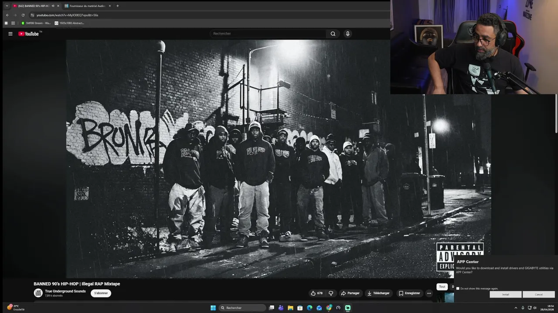
Task: Check 'Do not show this message again'
Action: pos(457,289)
